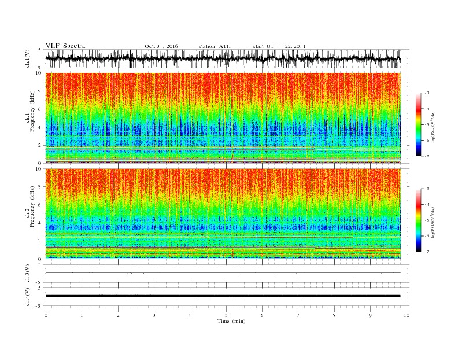Click the ch.1(V) waveform plot
458x354 pixels.
(227, 58)
